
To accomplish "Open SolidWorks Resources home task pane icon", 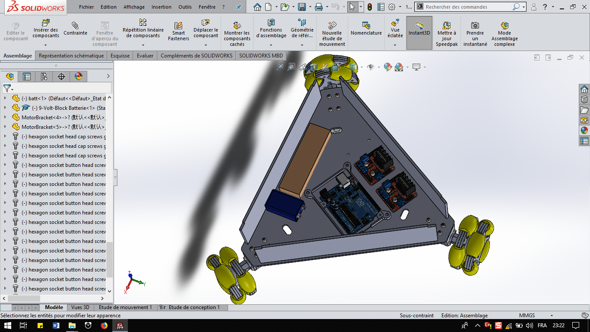I will (584, 89).
